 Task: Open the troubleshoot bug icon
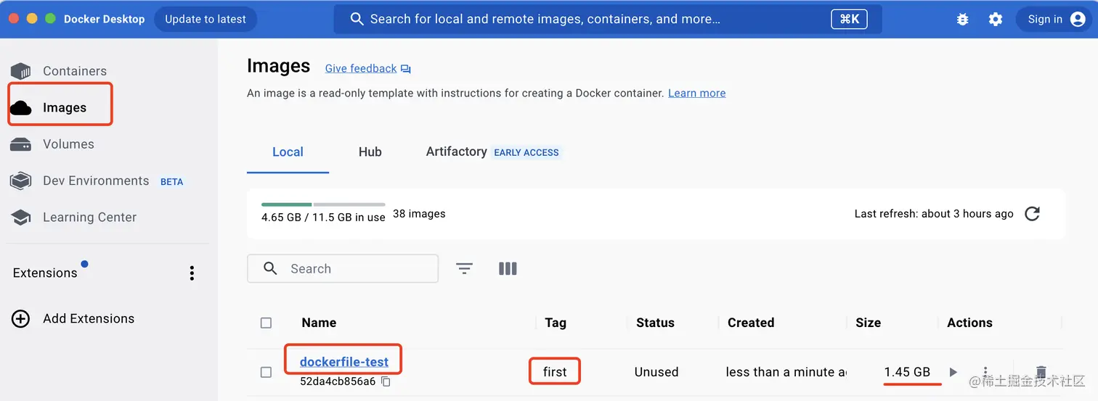(962, 20)
